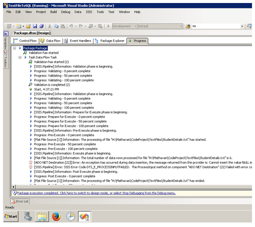The image size is (255, 227).
Task: Select 'Progress: Pre-Execute - 50 percent complete' row
Action: (x=65, y=144)
